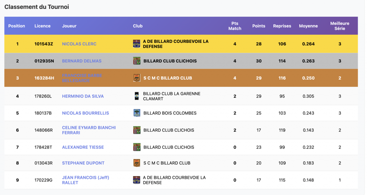Click the Billard Club Clichois logo in Bernard Delmas row
The width and height of the screenshot is (367, 195).
coord(137,61)
